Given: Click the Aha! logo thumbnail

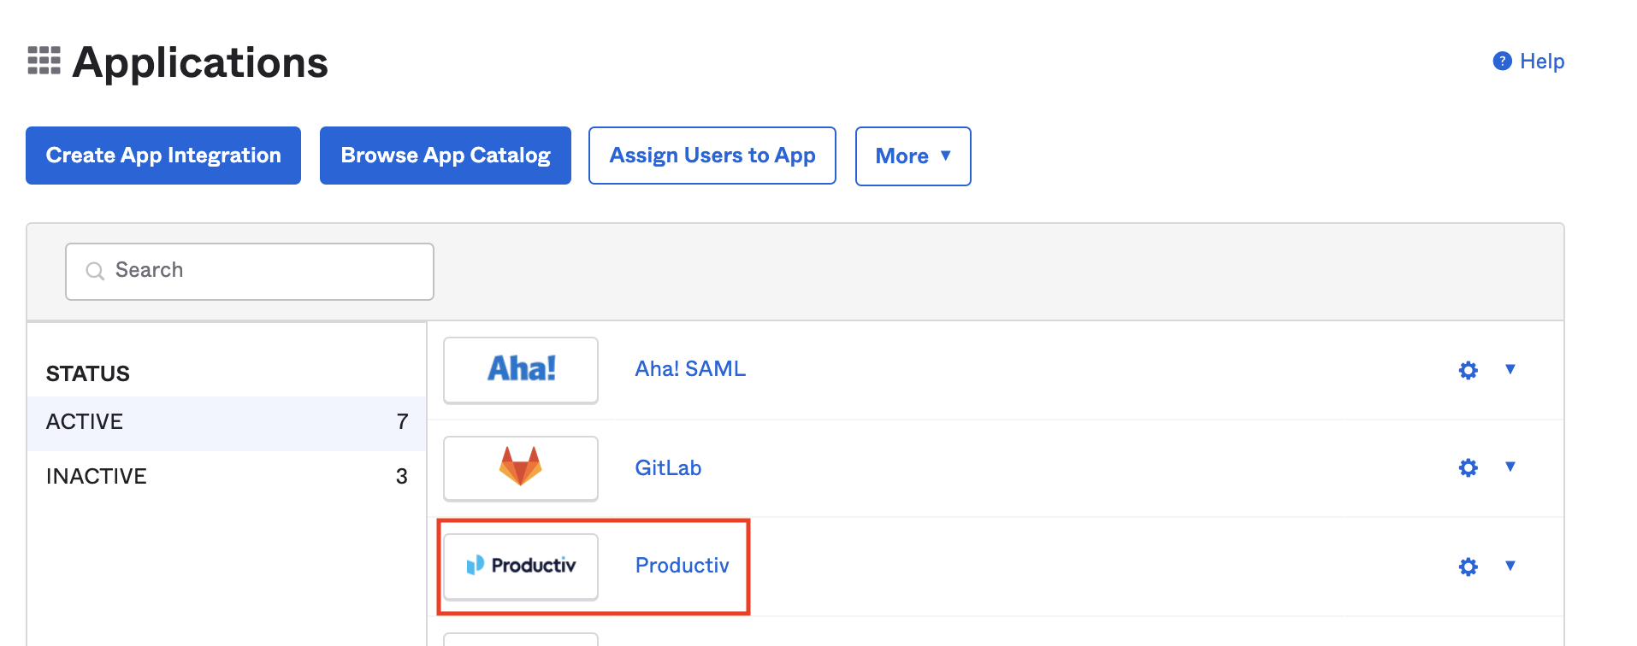Looking at the screenshot, I should pyautogui.click(x=521, y=369).
